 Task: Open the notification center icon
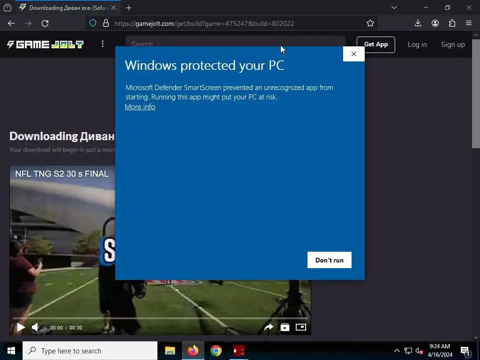(465, 351)
